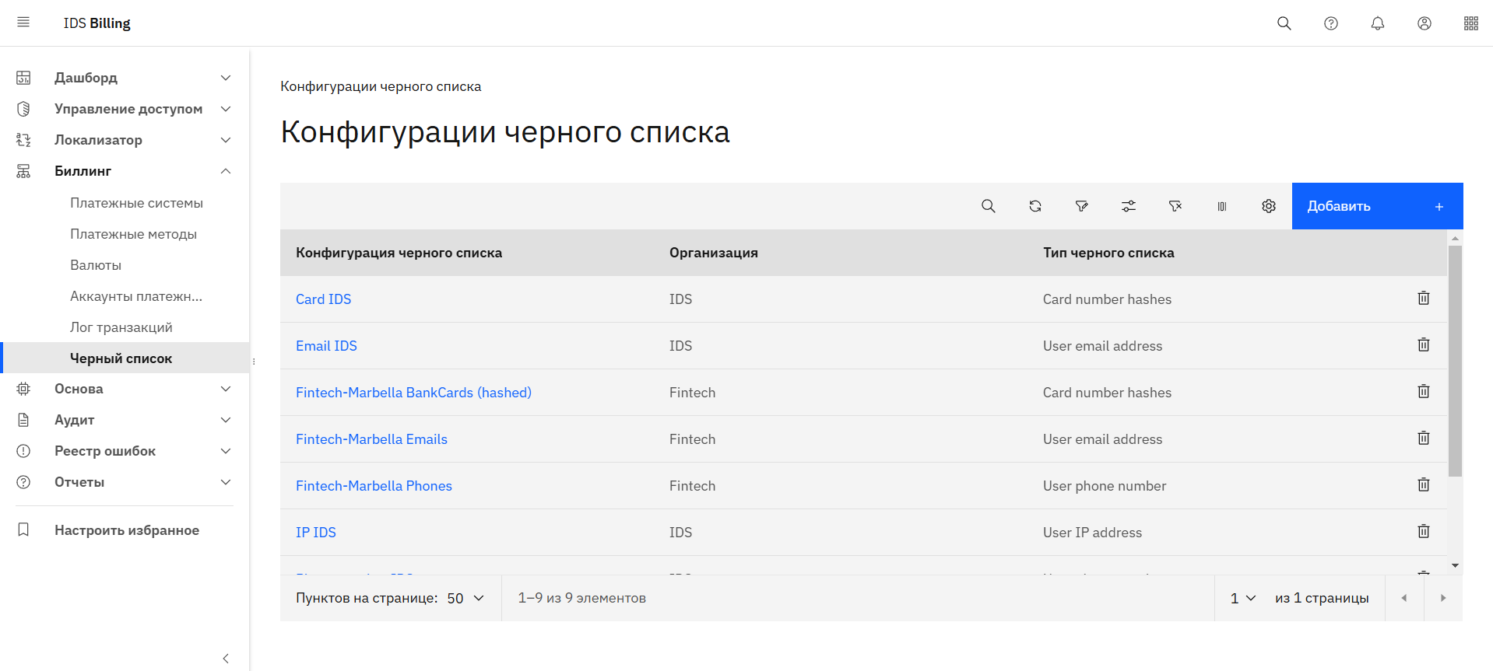This screenshot has height=671, width=1493.
Task: Open Лог транзакций in the sidebar
Action: [x=121, y=327]
